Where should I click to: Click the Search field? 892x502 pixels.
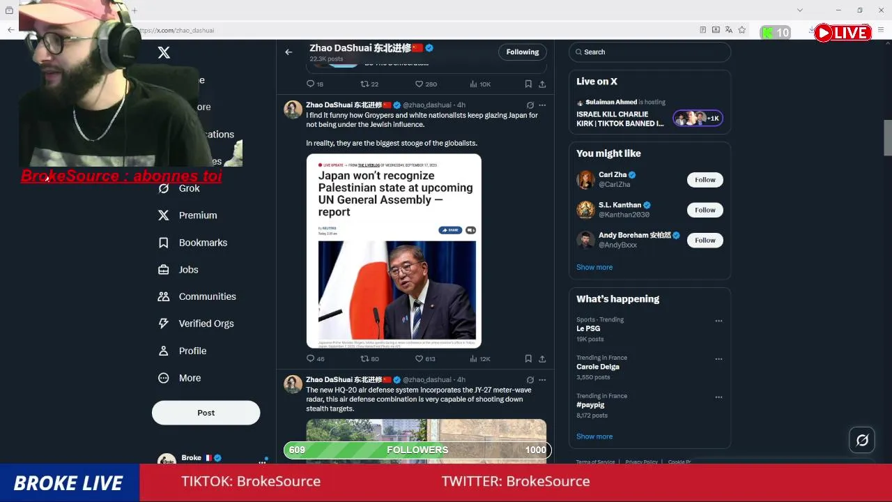tap(649, 52)
